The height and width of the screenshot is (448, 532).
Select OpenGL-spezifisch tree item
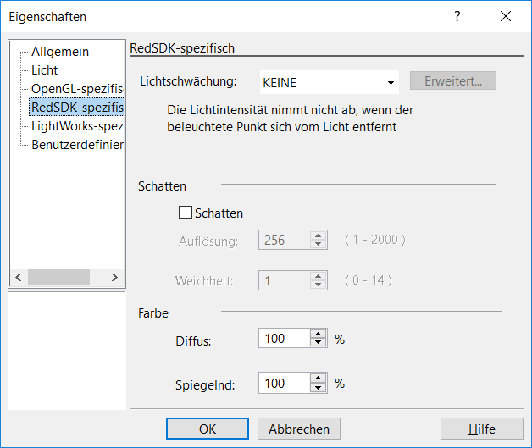[x=77, y=89]
